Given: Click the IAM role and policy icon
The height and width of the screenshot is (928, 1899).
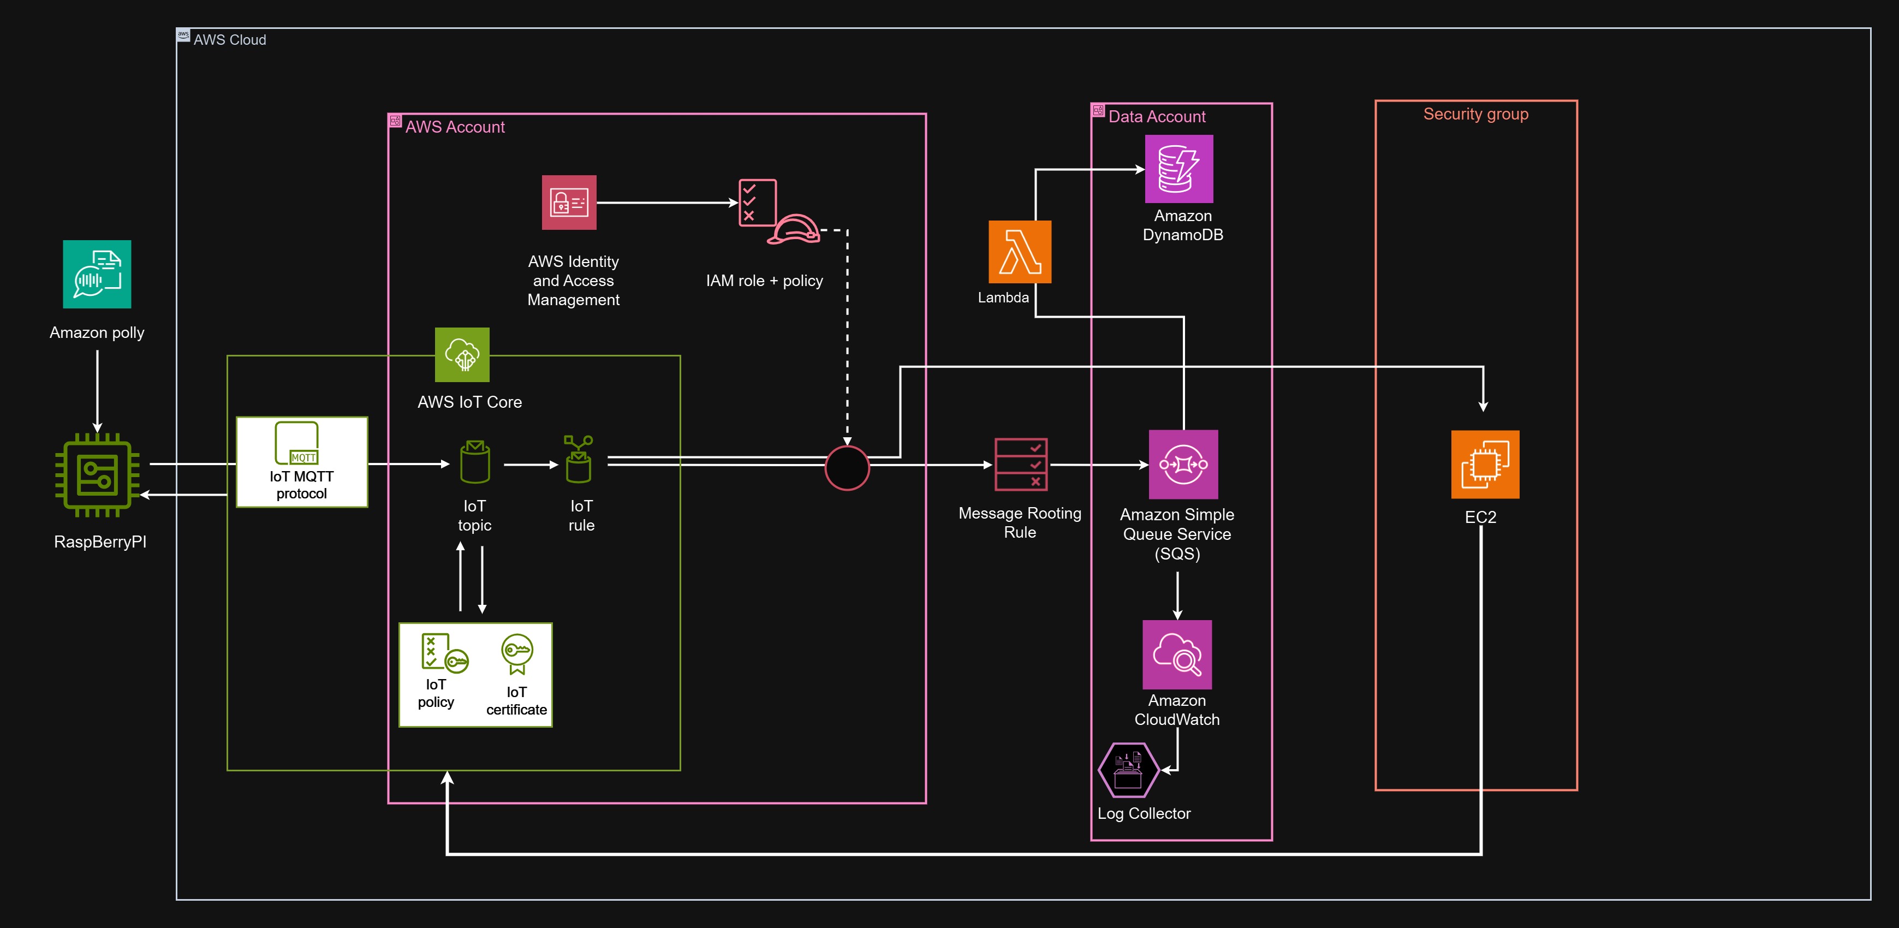Looking at the screenshot, I should click(778, 212).
